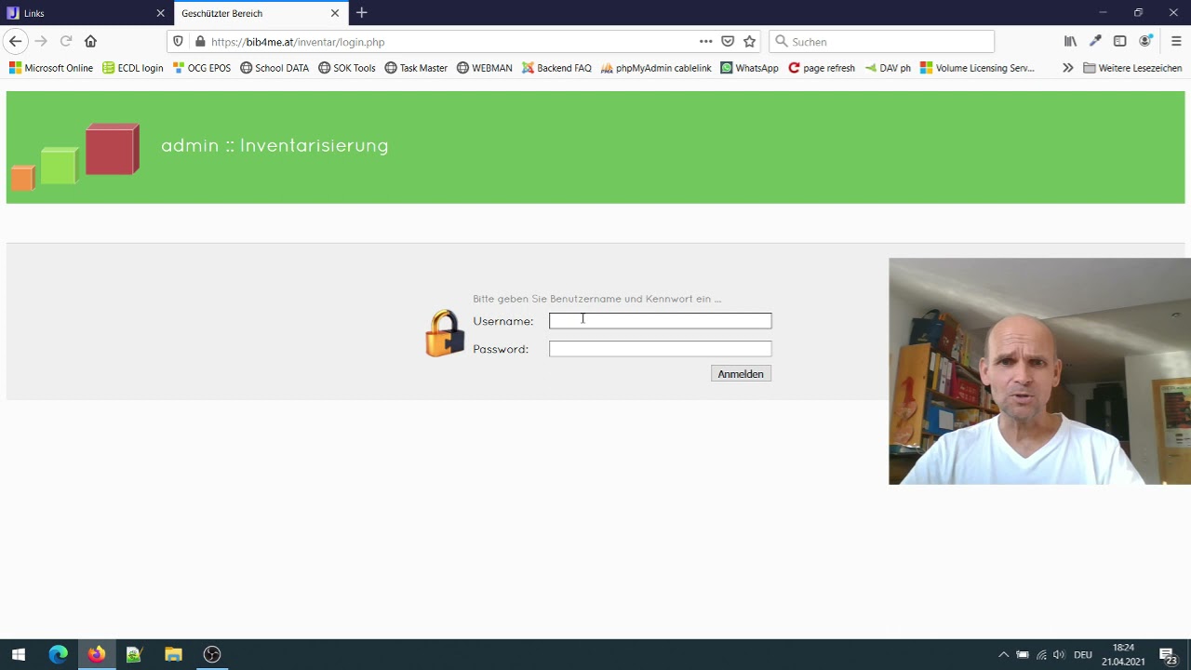
Task: Click the webcam video overlay
Action: click(1039, 371)
